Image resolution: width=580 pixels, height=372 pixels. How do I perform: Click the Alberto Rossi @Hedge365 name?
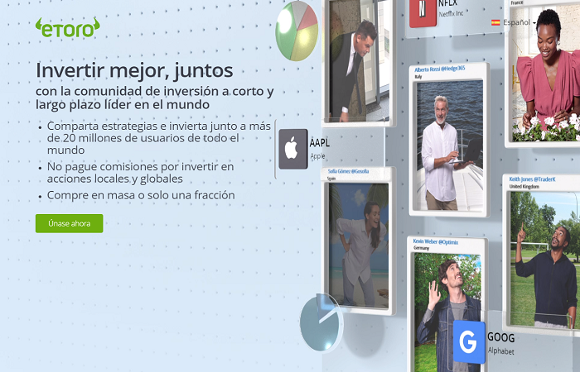coord(440,69)
